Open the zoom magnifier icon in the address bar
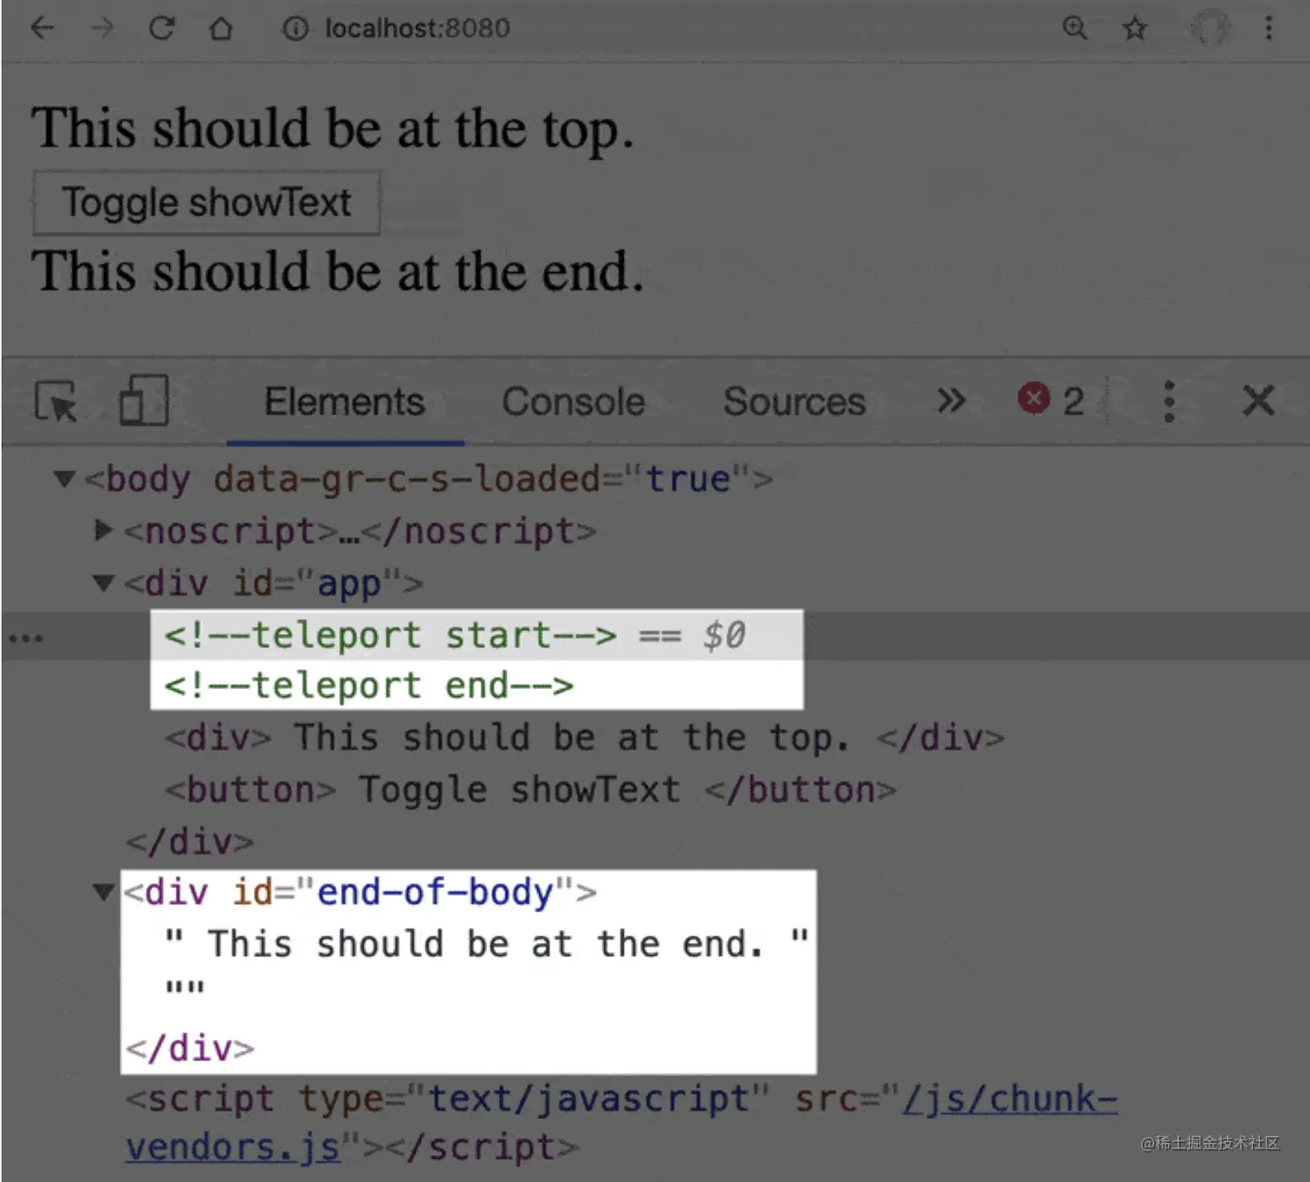The height and width of the screenshot is (1182, 1310). [1074, 29]
